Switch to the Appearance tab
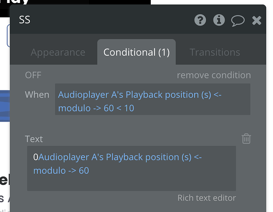Image resolution: width=273 pixels, height=212 pixels. coord(58,52)
